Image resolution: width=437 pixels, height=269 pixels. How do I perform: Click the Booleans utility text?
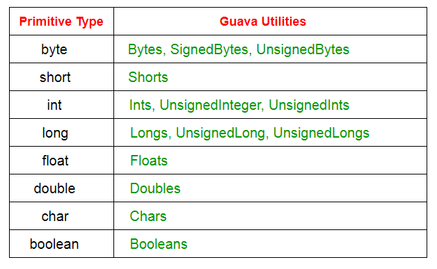pos(159,244)
